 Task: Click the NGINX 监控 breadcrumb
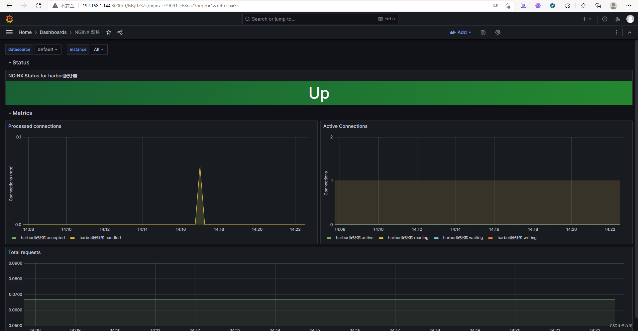click(x=87, y=32)
